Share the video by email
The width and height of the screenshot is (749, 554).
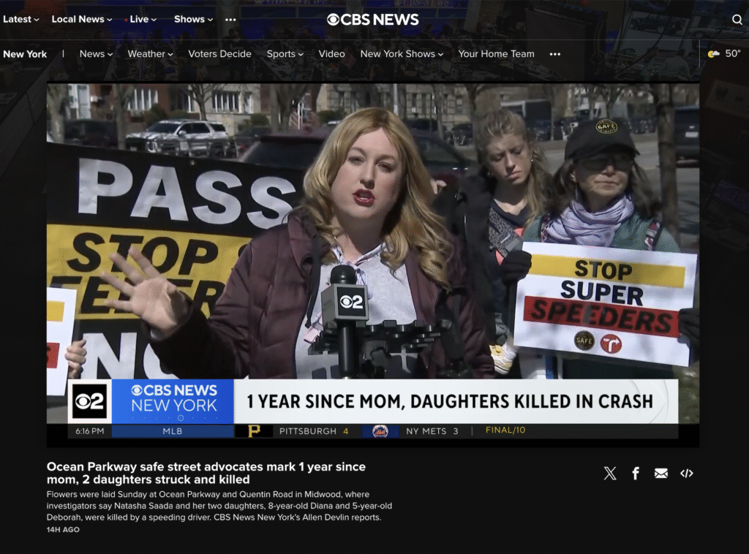click(x=661, y=474)
